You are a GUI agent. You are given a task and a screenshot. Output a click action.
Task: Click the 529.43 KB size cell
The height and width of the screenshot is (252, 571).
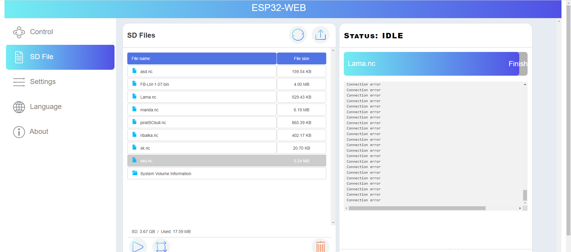coord(302,97)
